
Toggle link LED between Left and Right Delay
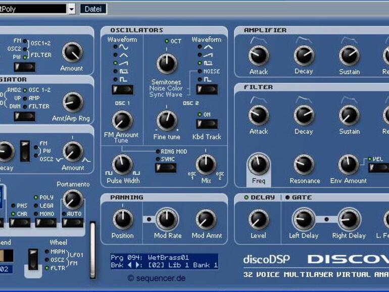(x=326, y=219)
